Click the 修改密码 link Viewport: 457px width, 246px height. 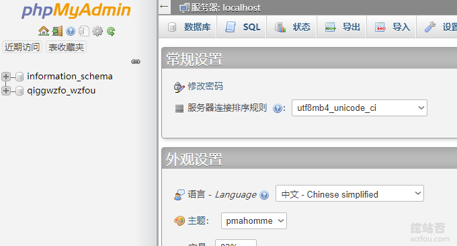[205, 86]
